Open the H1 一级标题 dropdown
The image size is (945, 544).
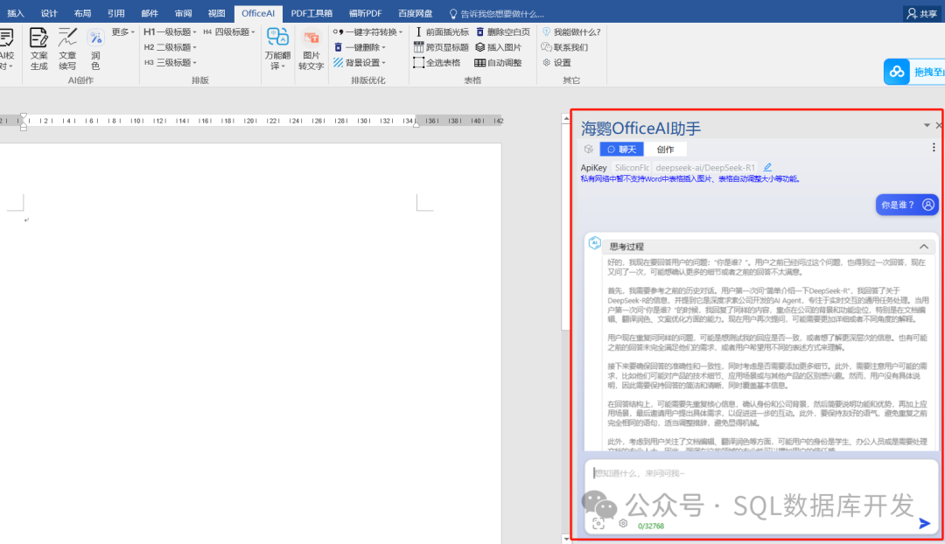pyautogui.click(x=171, y=32)
